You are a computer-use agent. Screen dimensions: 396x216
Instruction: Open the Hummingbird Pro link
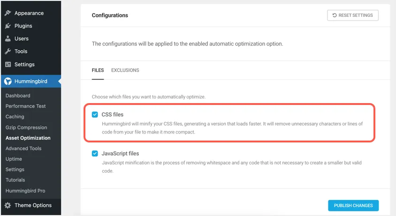click(x=26, y=191)
